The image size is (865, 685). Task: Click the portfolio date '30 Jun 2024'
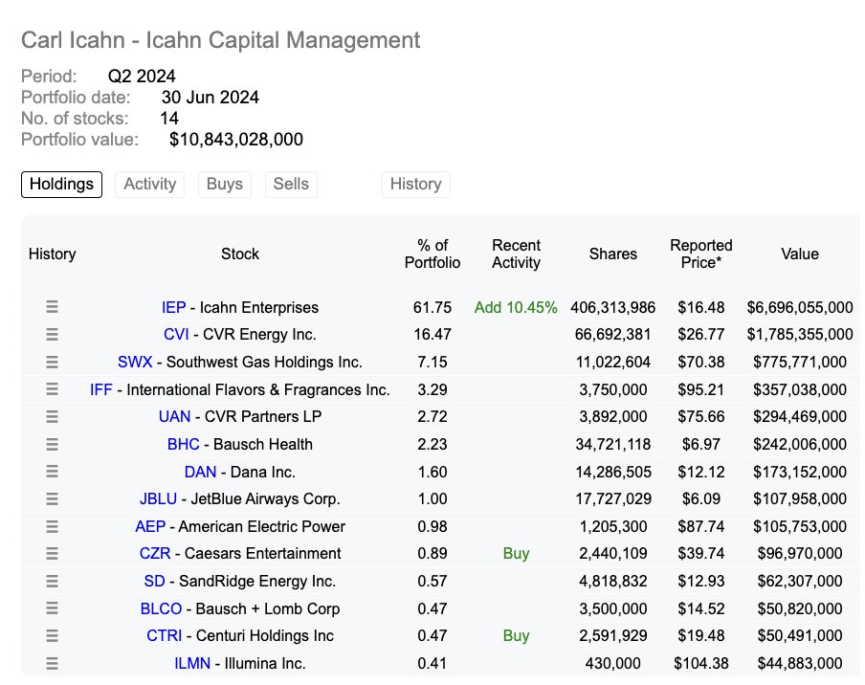tap(211, 97)
